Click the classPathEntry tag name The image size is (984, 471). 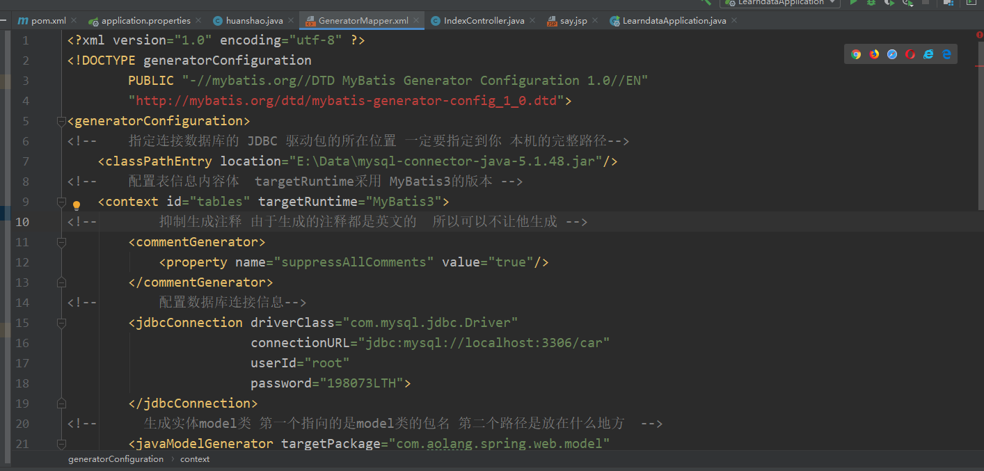[159, 161]
